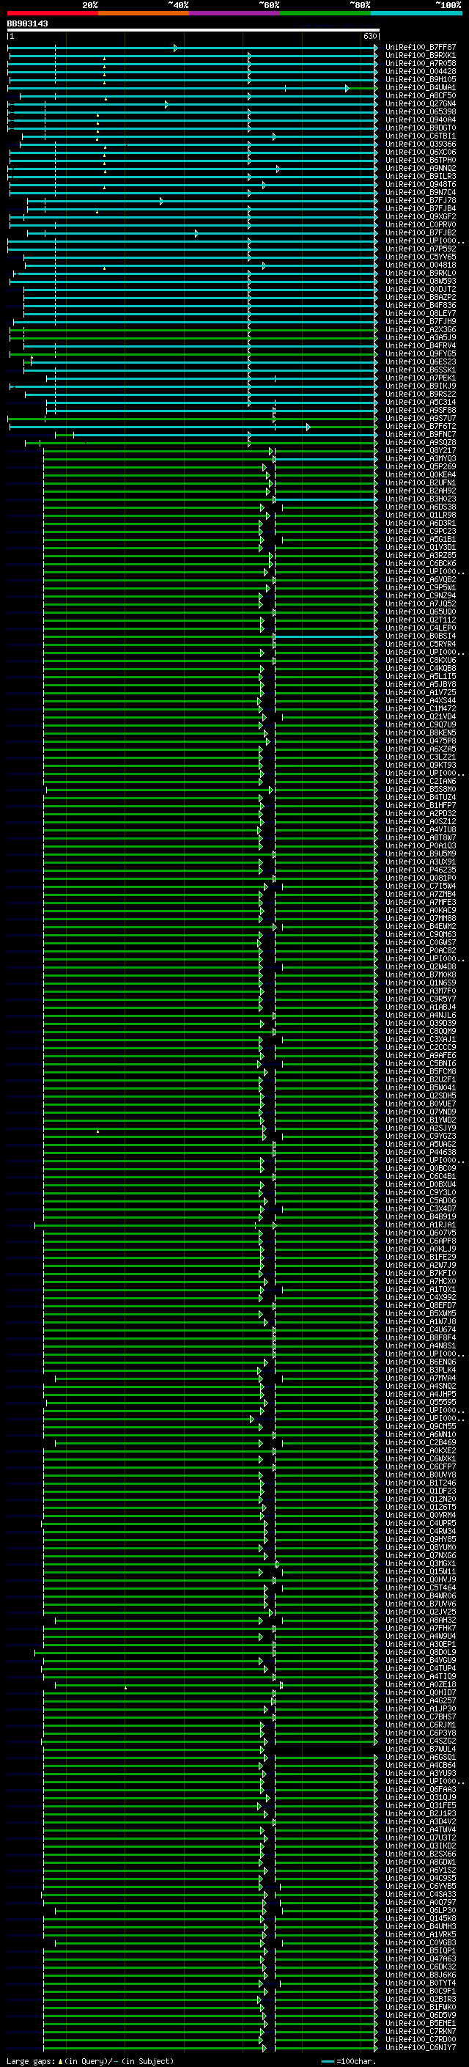The width and height of the screenshot is (469, 2067).
Task: Select label UniRef100_B4FRV4
Action: coord(421,346)
